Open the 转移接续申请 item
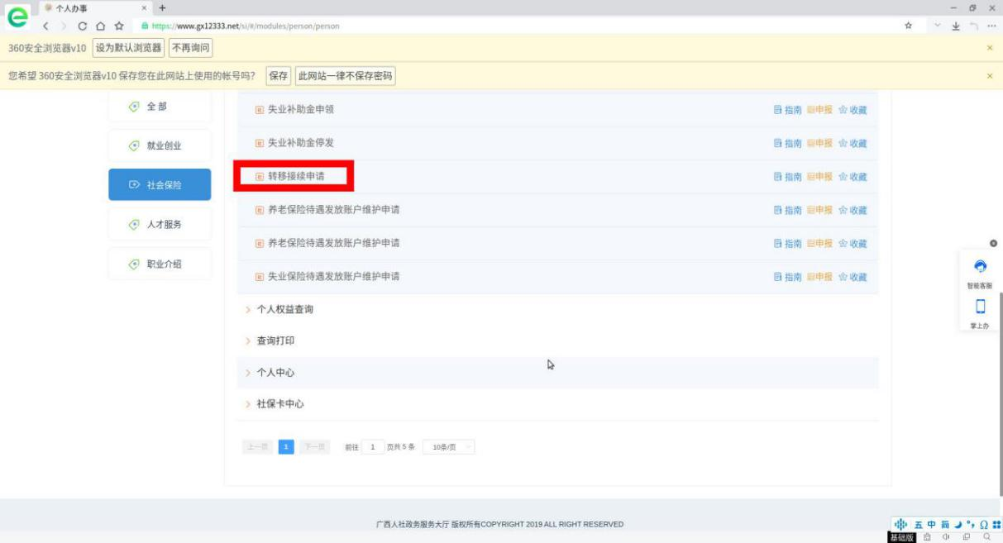1003x543 pixels. [x=295, y=177]
